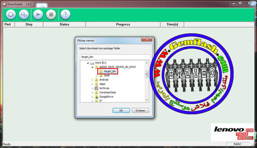Select the tools folder
This screenshot has height=148, width=257.
coord(107,75)
